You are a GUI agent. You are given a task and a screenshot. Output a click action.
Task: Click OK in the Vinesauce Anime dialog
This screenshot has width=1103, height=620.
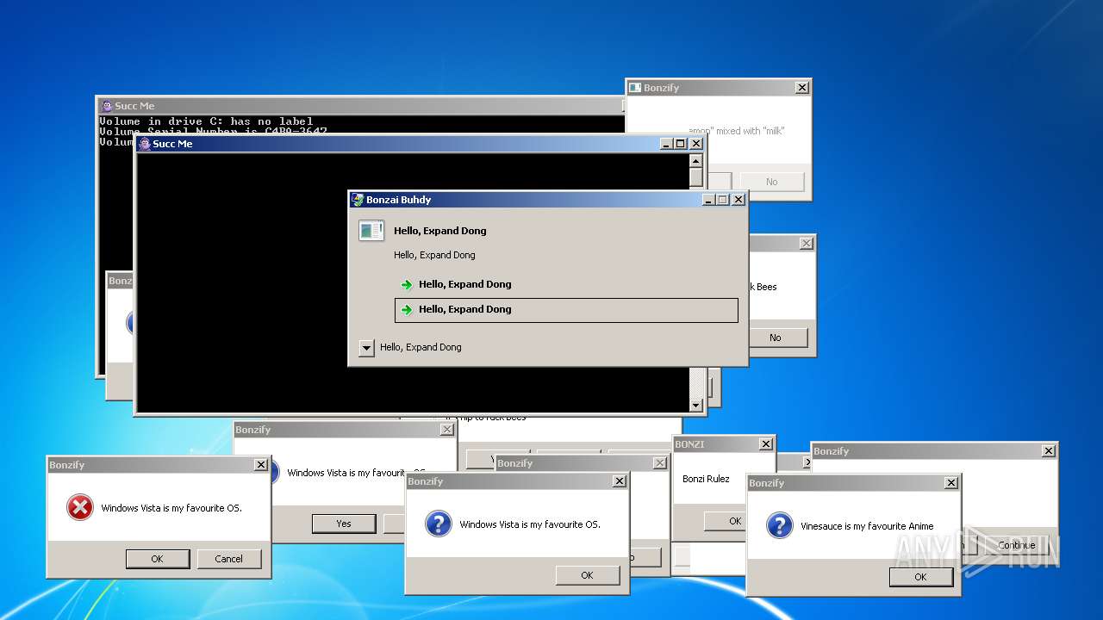[x=920, y=577]
